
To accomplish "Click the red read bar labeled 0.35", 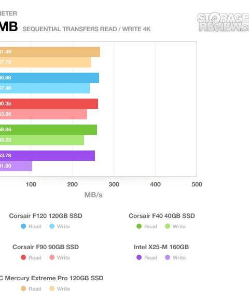I will click(x=49, y=104).
